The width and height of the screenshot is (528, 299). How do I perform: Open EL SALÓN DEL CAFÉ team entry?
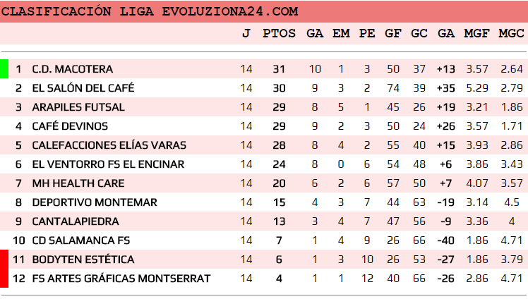(83, 88)
